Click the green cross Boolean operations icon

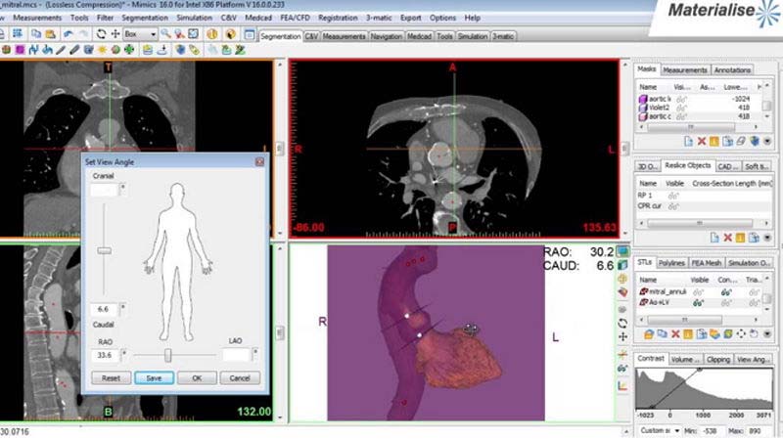pyautogui.click(x=129, y=50)
